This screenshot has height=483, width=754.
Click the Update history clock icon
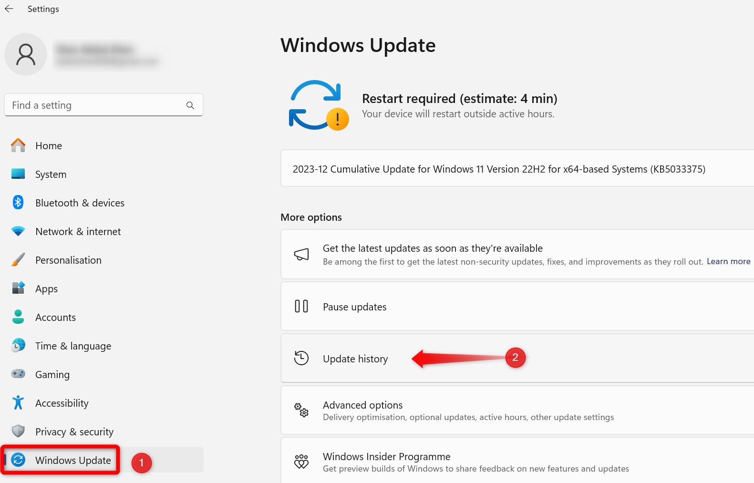301,358
